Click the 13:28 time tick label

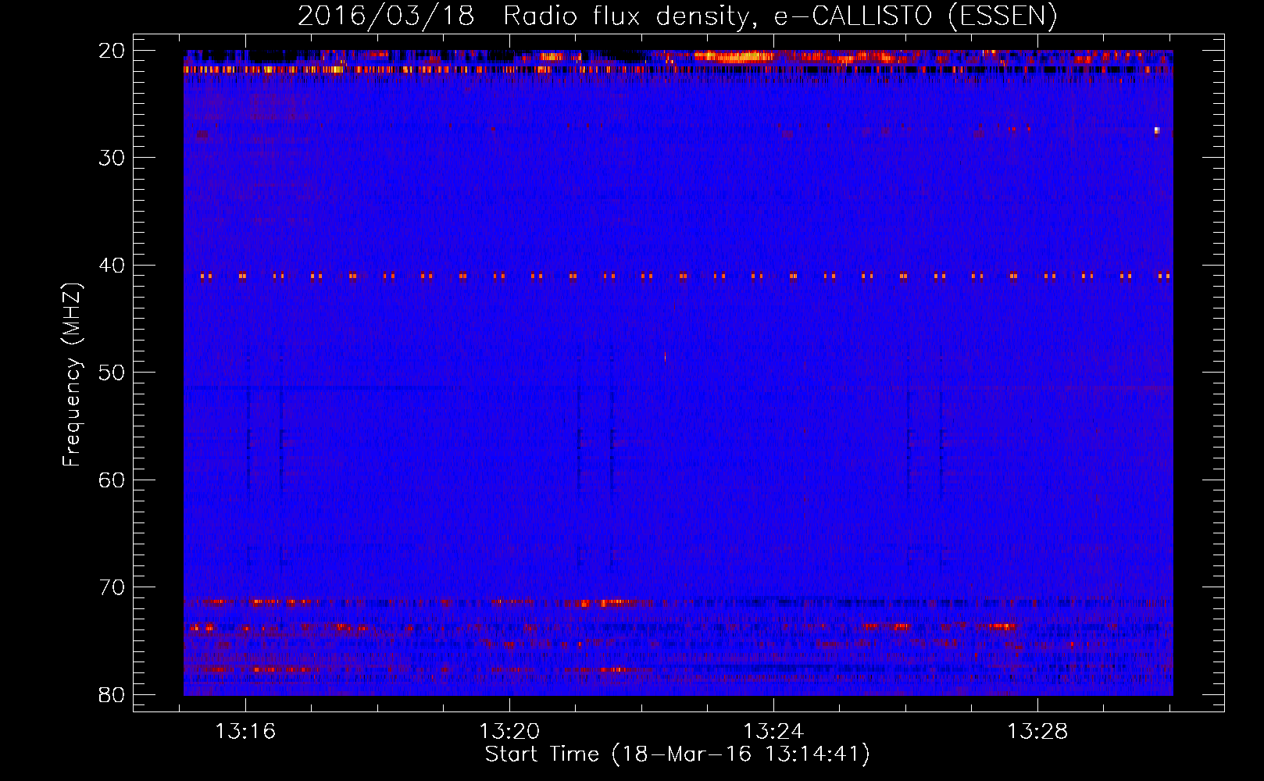(x=1037, y=732)
